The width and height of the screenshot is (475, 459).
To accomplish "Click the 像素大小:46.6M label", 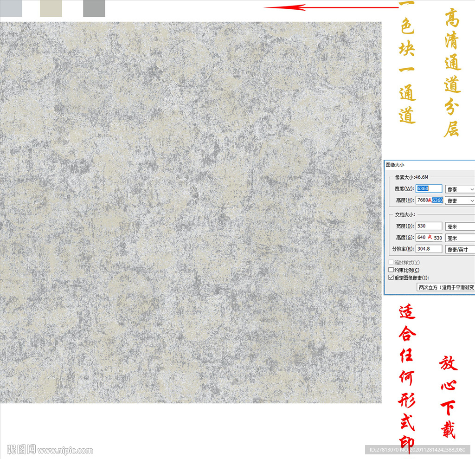I will click(412, 177).
